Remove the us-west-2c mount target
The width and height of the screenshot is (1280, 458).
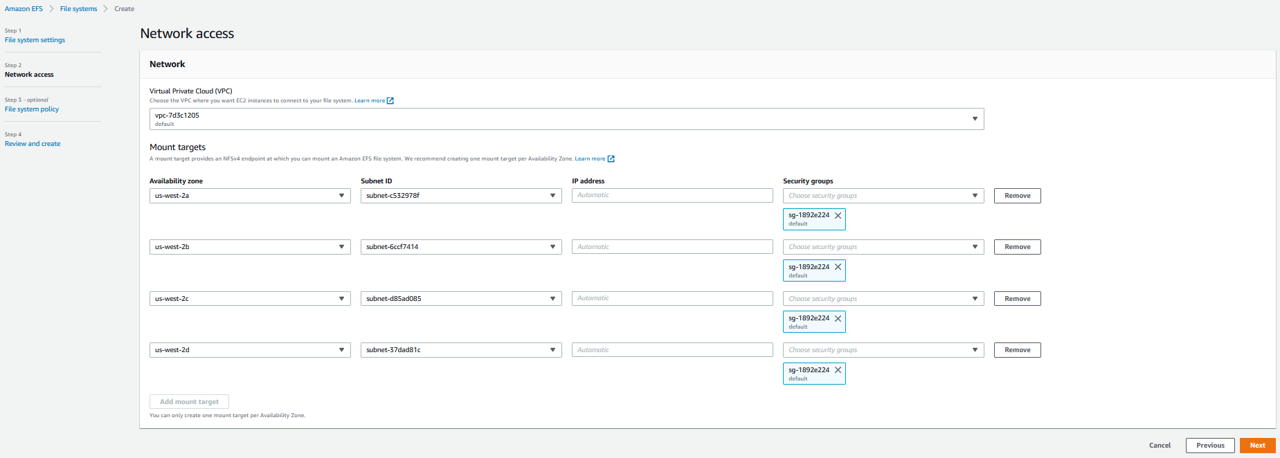tap(1018, 299)
